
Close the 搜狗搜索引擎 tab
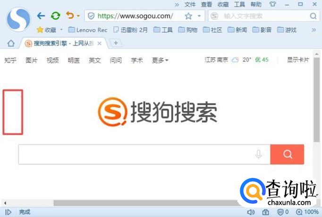(x=100, y=43)
